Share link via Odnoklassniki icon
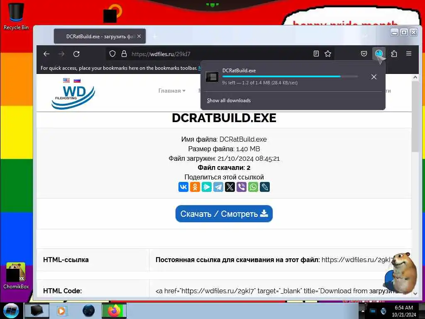This screenshot has width=425, height=319. (195, 187)
